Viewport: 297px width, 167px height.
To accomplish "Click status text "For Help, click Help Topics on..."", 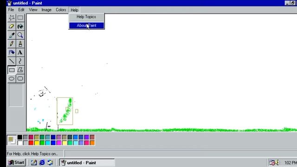I will 32,154.
